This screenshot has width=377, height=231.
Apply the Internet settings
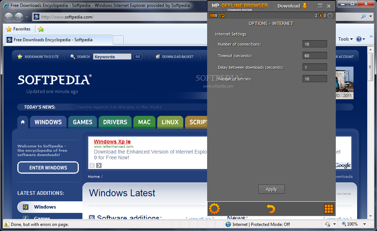(271, 189)
